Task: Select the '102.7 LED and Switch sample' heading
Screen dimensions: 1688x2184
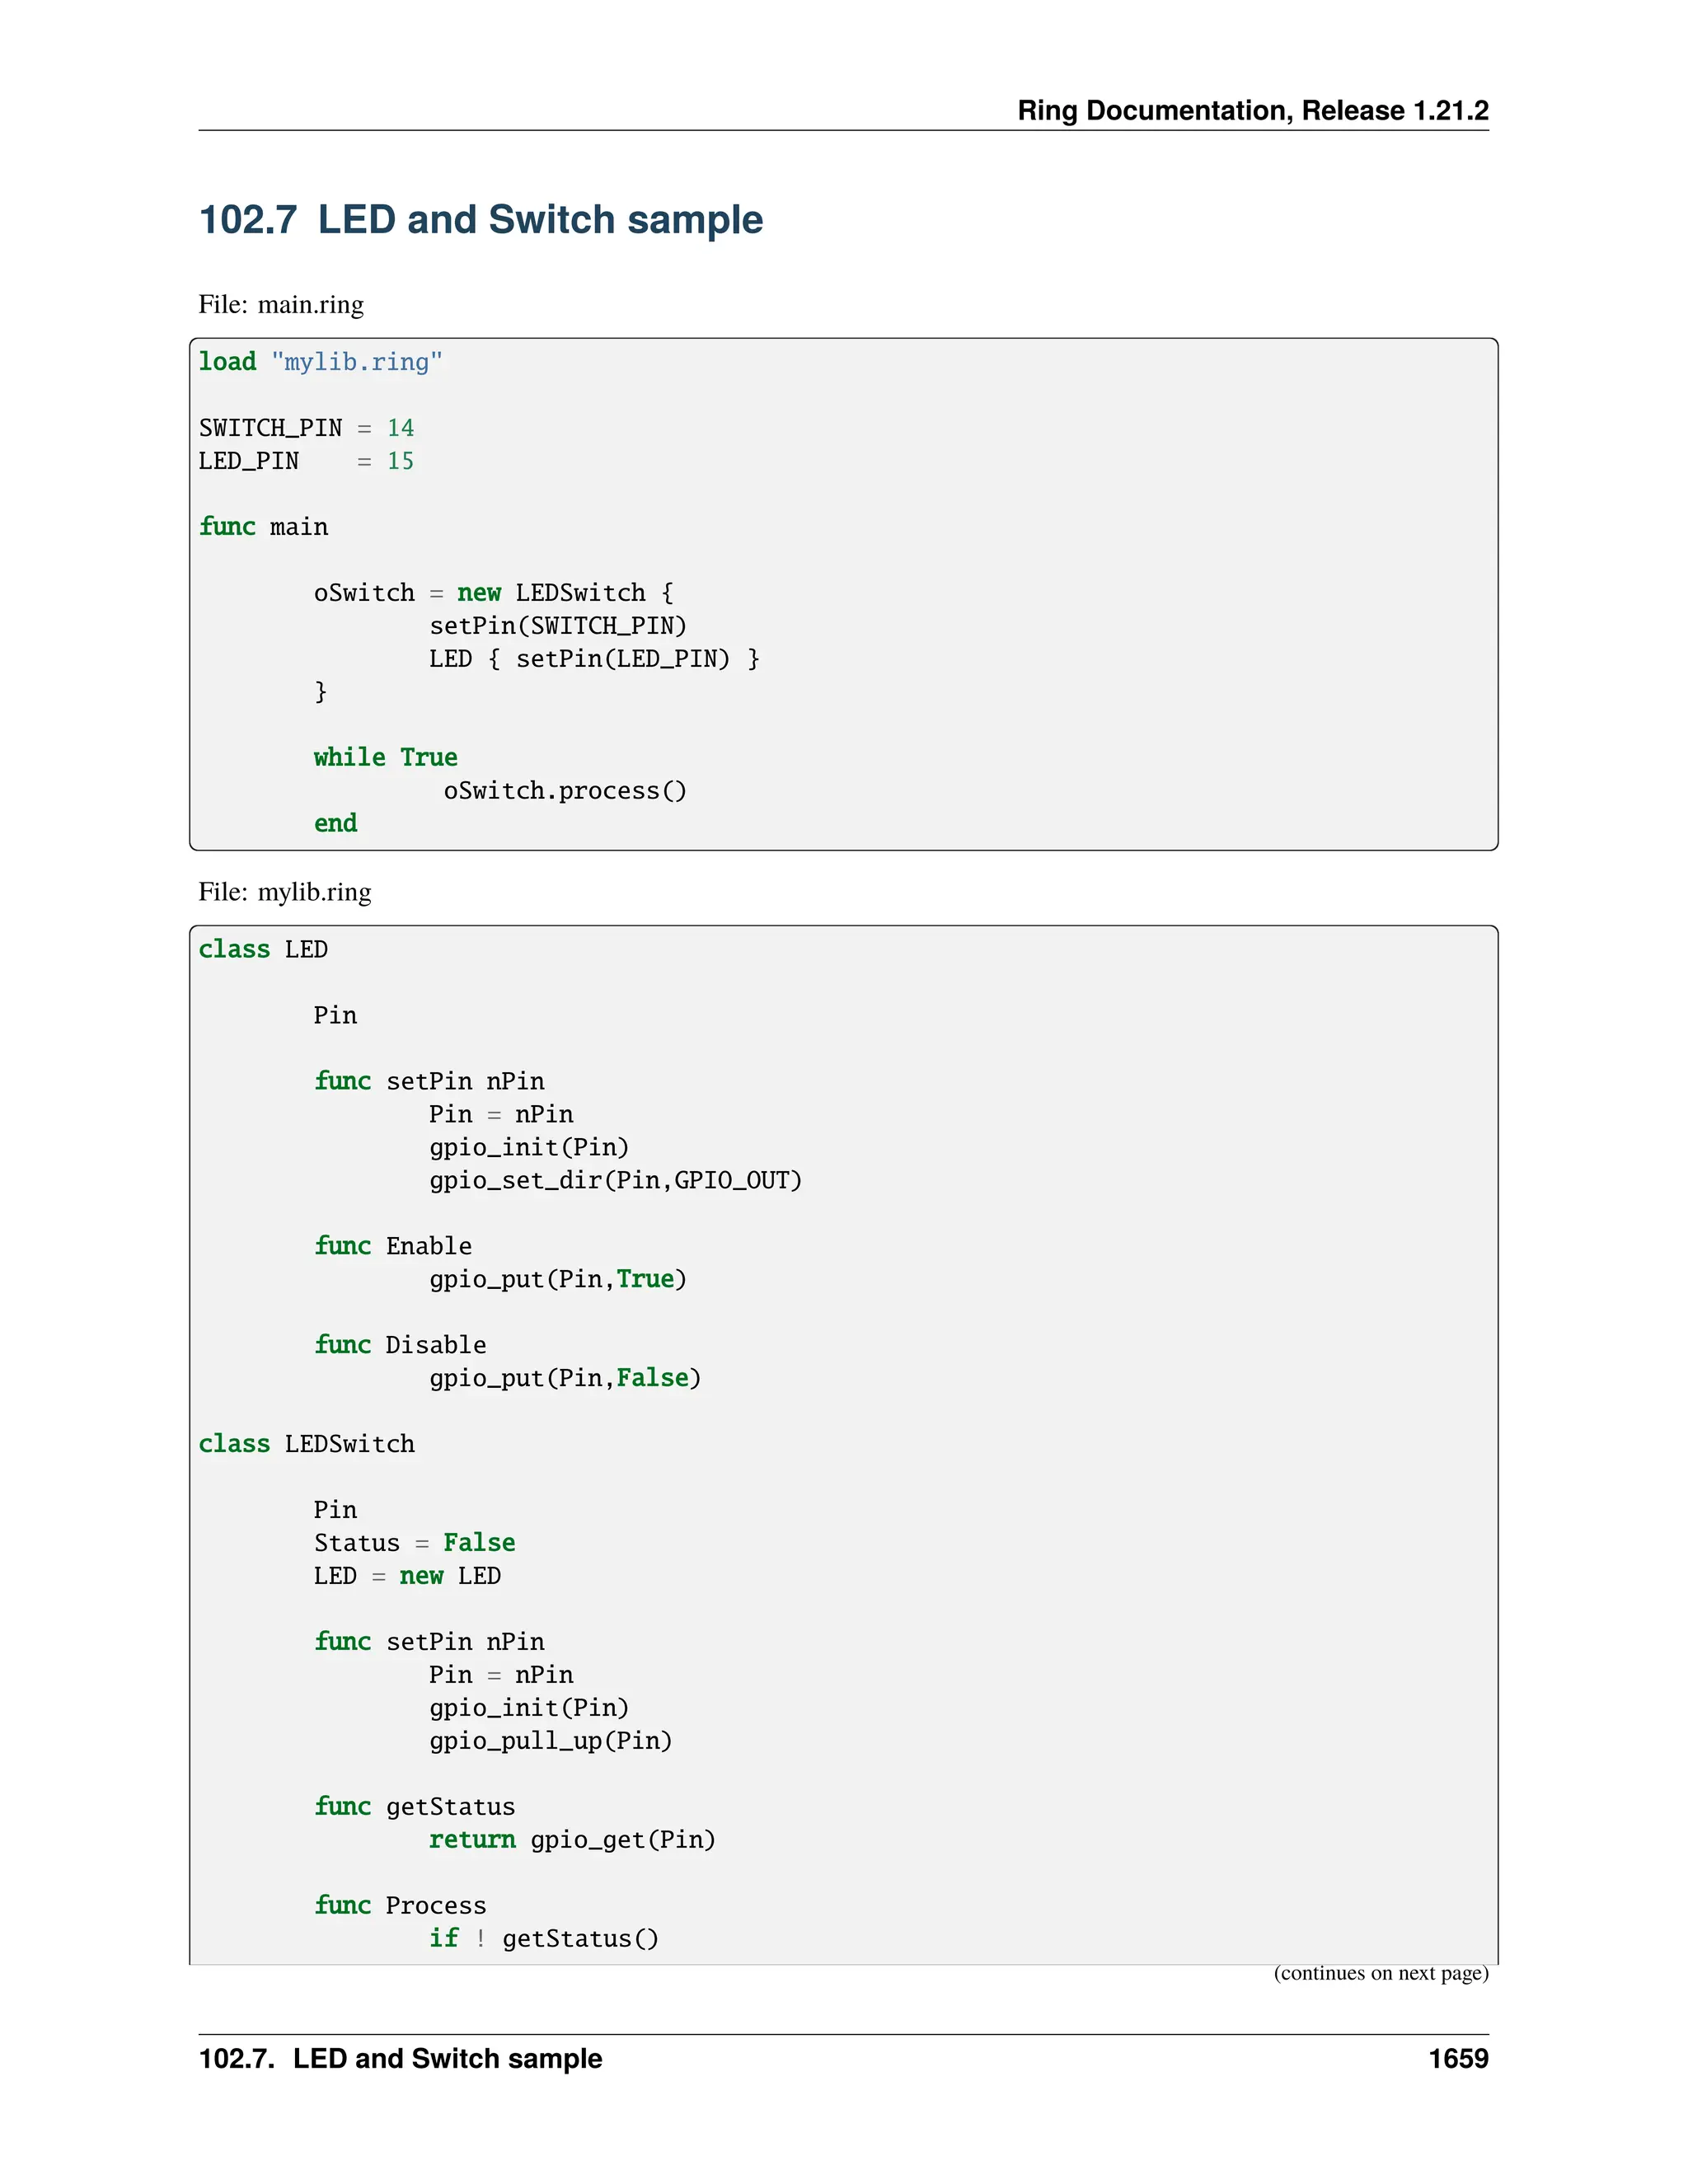Action: [x=481, y=219]
